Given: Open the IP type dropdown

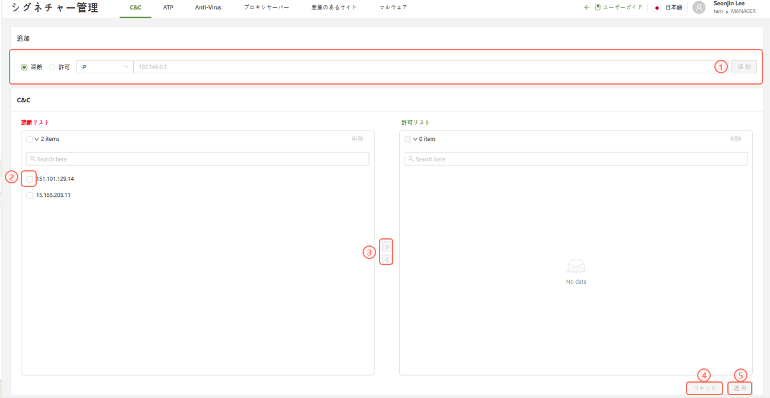Looking at the screenshot, I should [x=105, y=67].
